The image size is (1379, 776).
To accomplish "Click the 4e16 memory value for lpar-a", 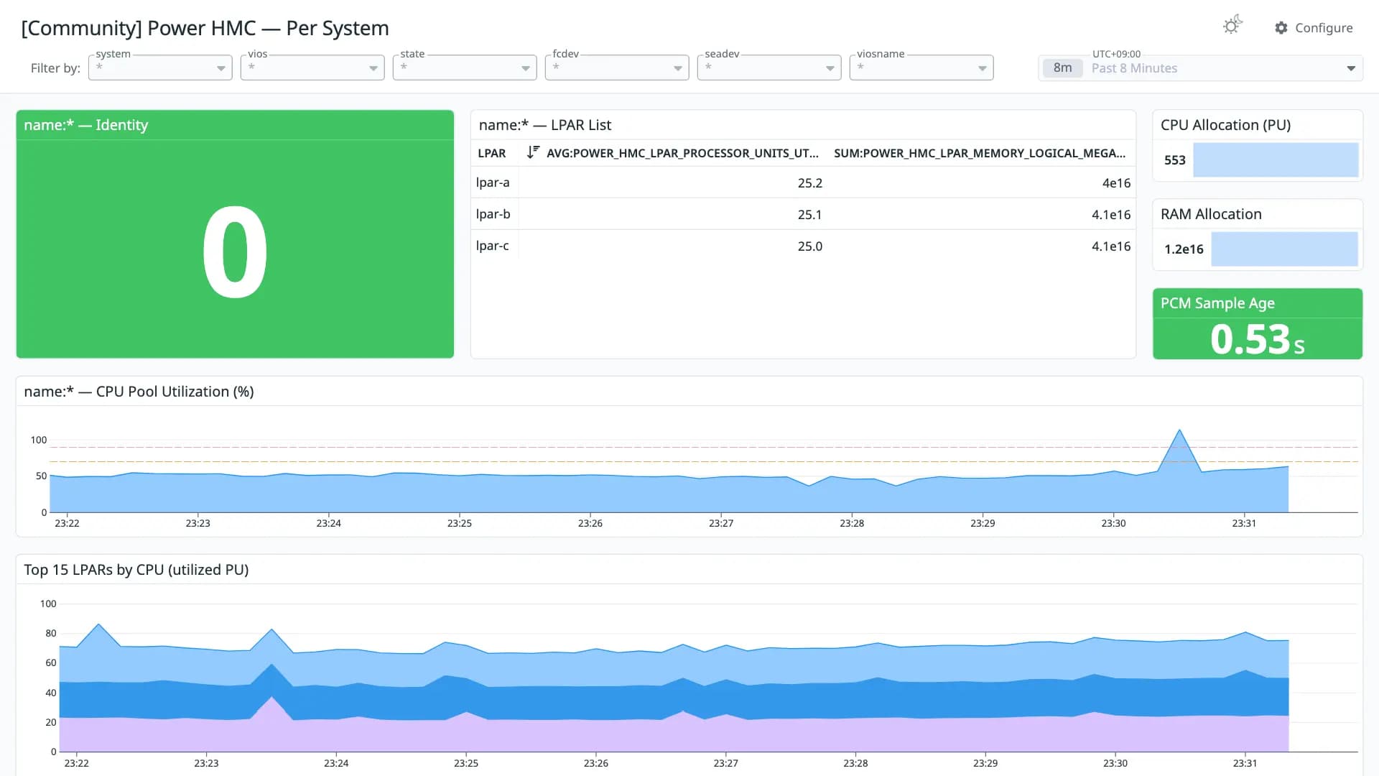I will pos(1116,183).
